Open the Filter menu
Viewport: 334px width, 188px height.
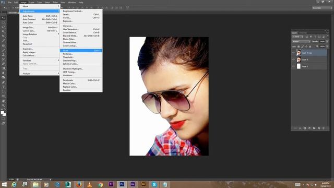tap(55, 2)
